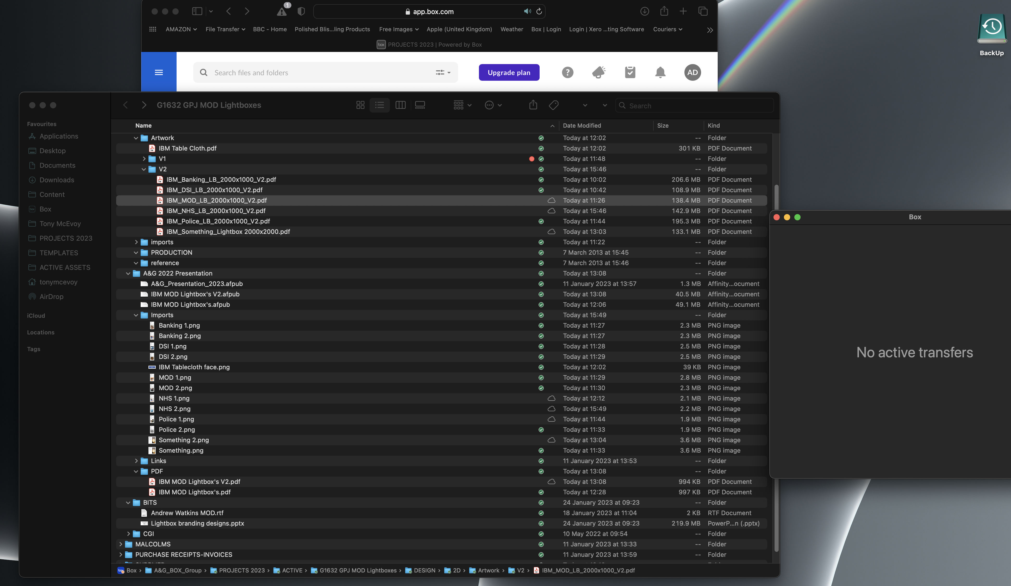
Task: Open Box announcements megaphone icon
Action: [598, 73]
